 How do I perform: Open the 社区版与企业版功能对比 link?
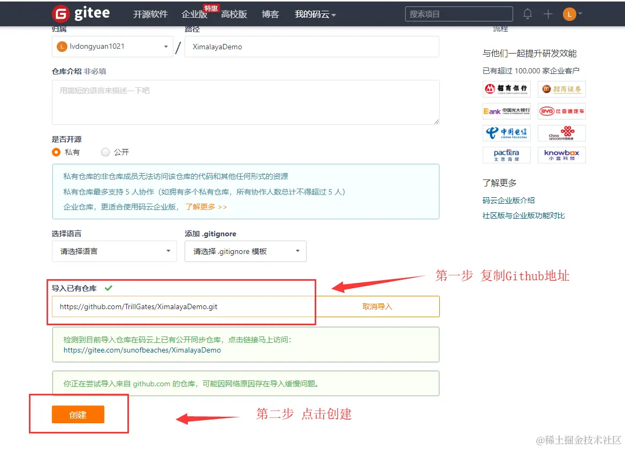[x=523, y=215]
